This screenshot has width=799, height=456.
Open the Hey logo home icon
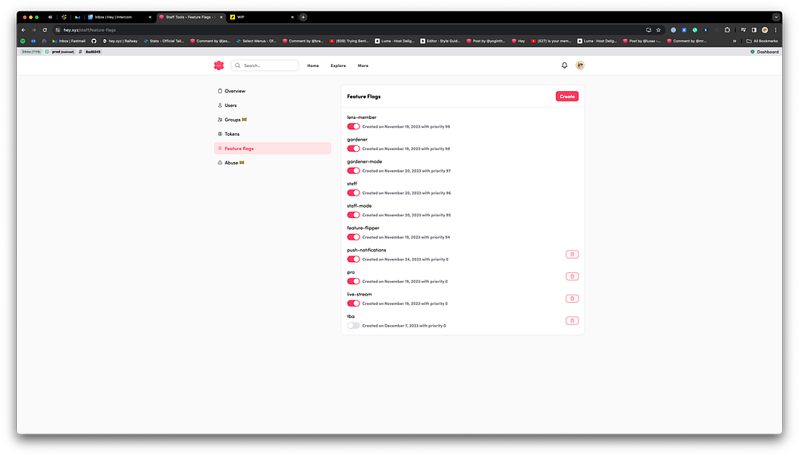pos(219,65)
